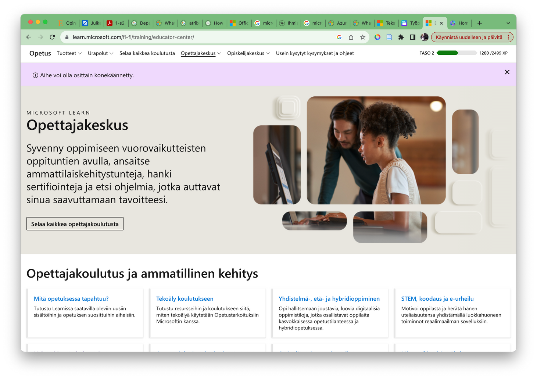Click the green XP progress bar

point(457,53)
